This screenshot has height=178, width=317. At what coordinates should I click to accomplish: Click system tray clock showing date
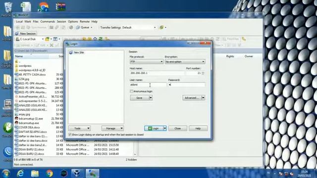coord(305,174)
